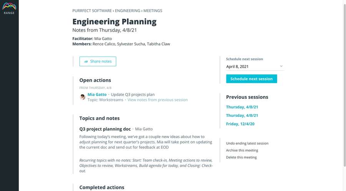The width and height of the screenshot is (346, 191).
Task: Undo ending latest session
Action: 247,143
